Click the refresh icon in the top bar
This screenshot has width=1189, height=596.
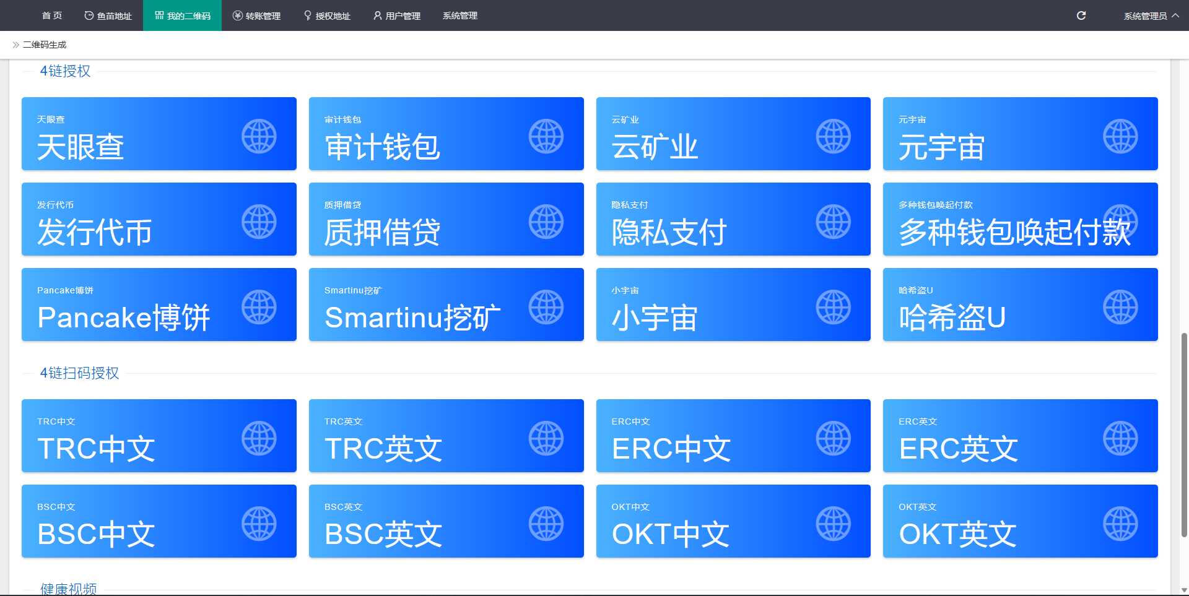click(1081, 15)
